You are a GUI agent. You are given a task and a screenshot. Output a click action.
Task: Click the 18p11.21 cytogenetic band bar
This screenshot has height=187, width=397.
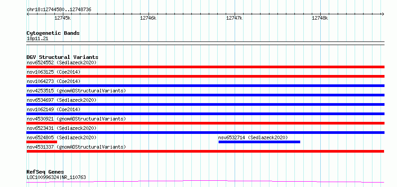(x=205, y=43)
